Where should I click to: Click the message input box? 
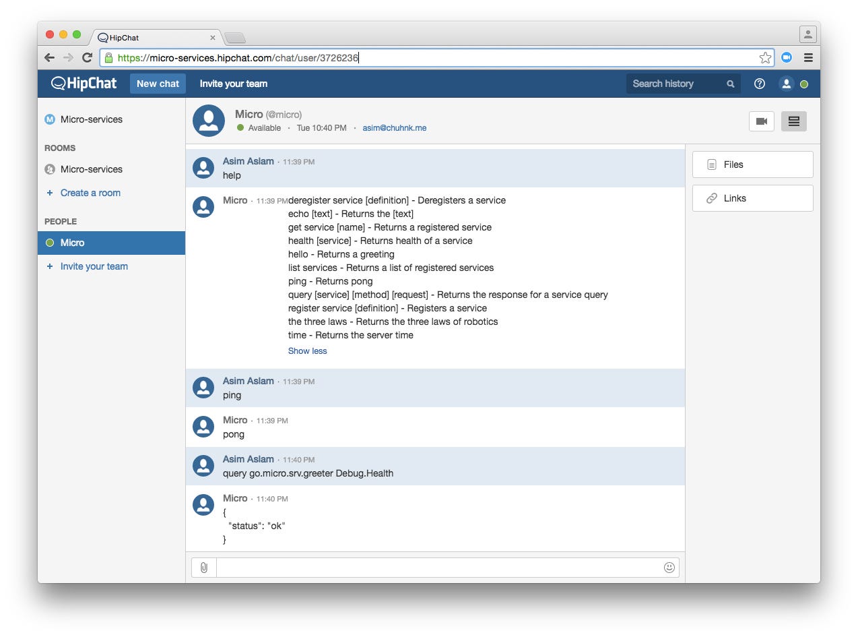pyautogui.click(x=447, y=568)
